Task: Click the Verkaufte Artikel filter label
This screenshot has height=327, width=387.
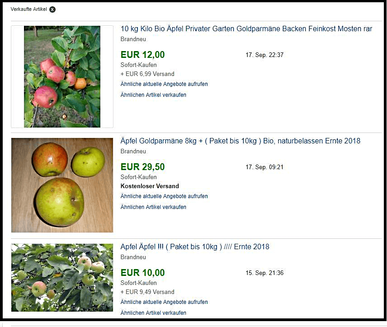Action: tap(28, 9)
